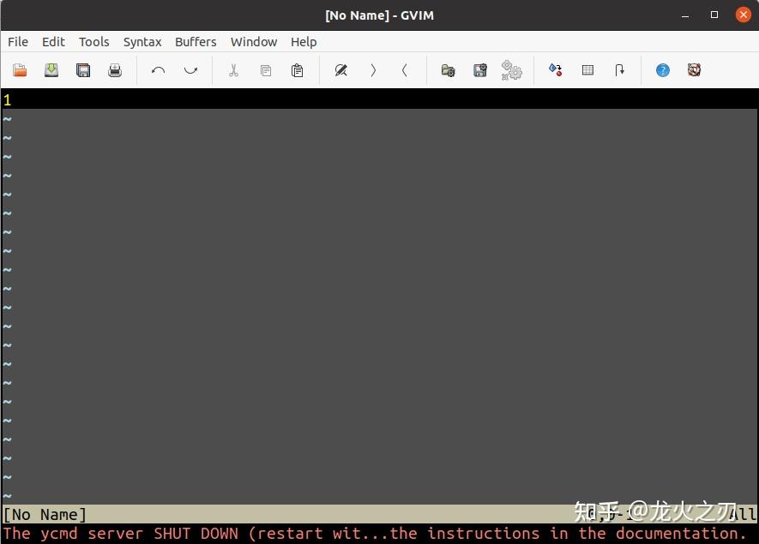Open the File menu
The image size is (759, 544).
click(18, 42)
